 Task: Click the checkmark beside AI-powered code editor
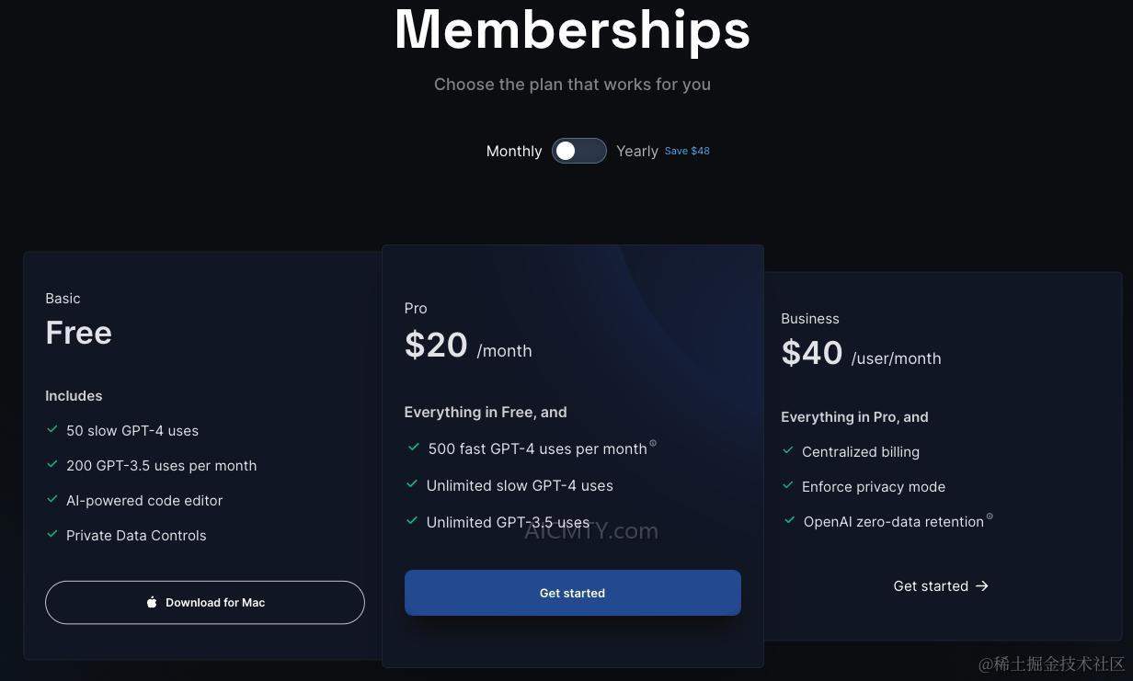52,499
